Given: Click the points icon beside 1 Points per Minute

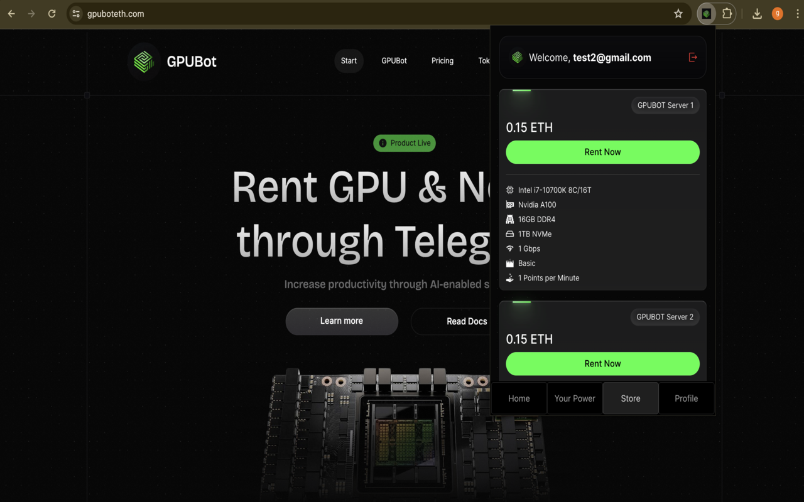Looking at the screenshot, I should click(510, 278).
